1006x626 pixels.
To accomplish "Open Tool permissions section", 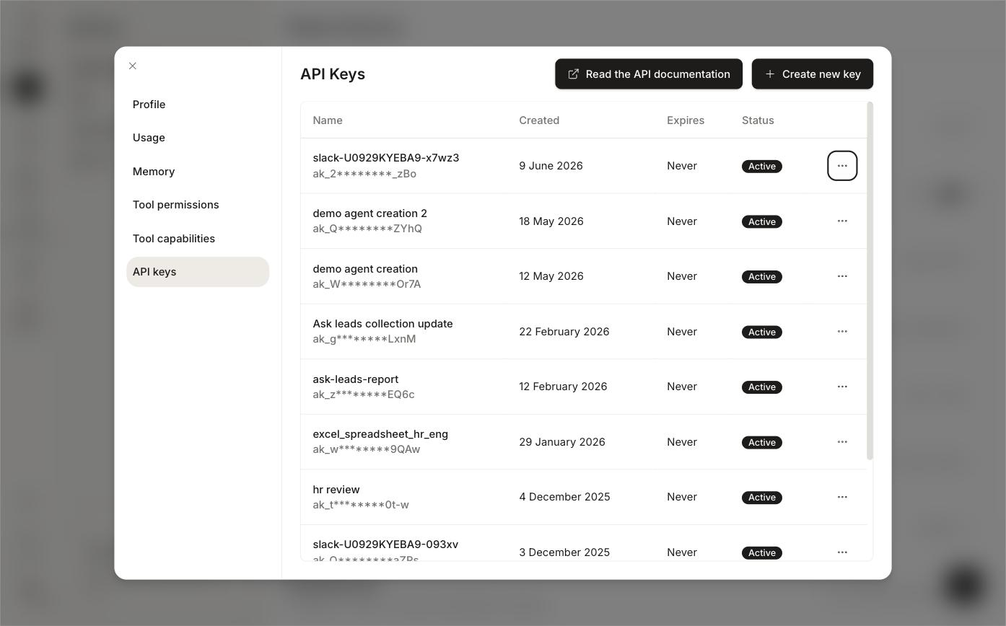I will pos(198,205).
